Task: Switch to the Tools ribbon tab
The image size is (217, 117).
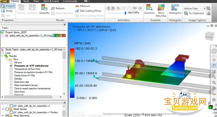Action: (x=26, y=1)
